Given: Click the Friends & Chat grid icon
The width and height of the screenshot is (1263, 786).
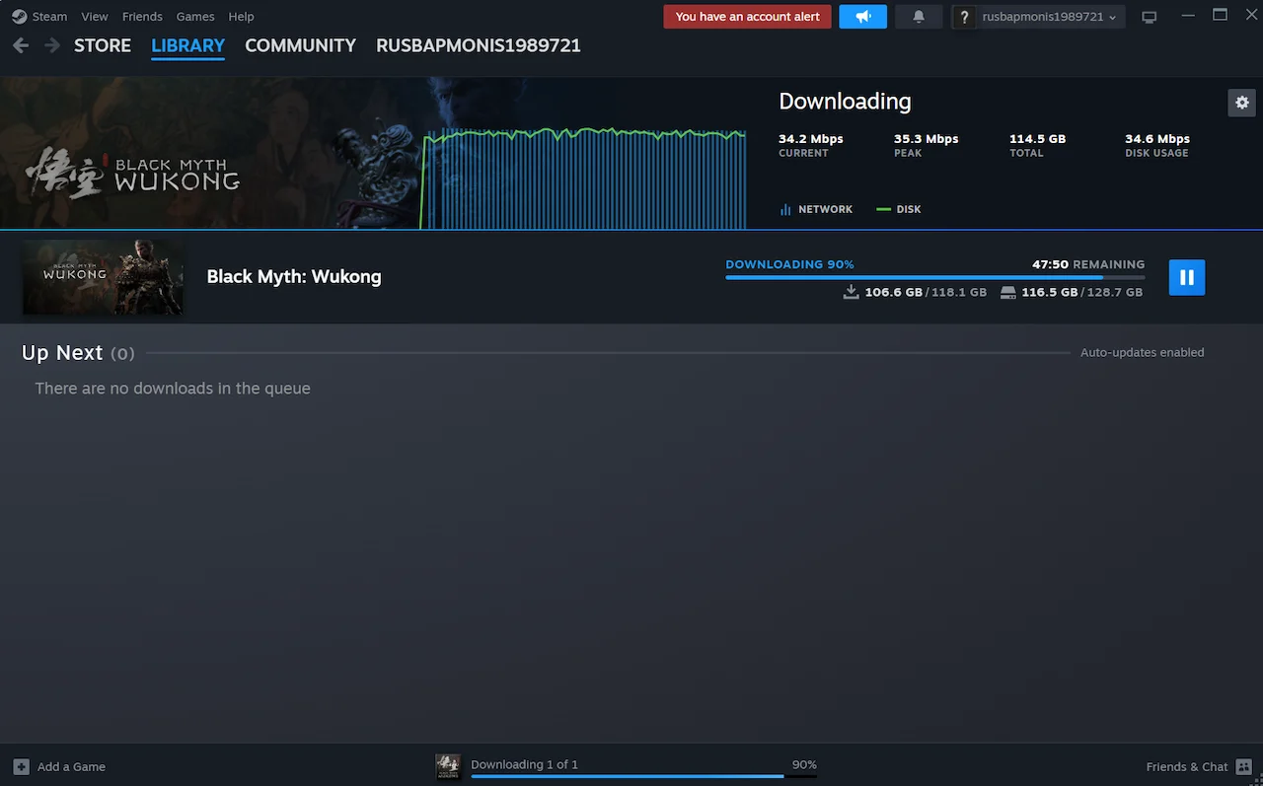Looking at the screenshot, I should click(x=1243, y=766).
